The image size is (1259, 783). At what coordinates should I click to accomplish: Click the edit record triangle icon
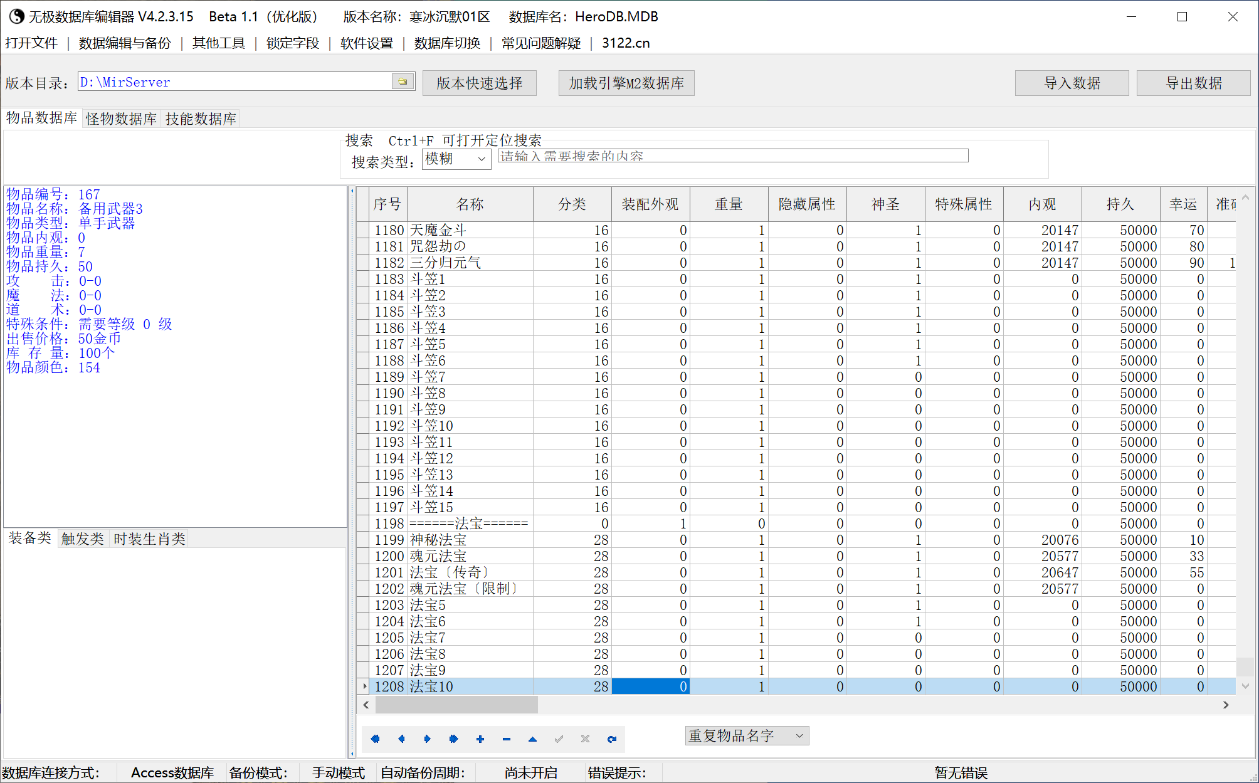click(x=532, y=739)
